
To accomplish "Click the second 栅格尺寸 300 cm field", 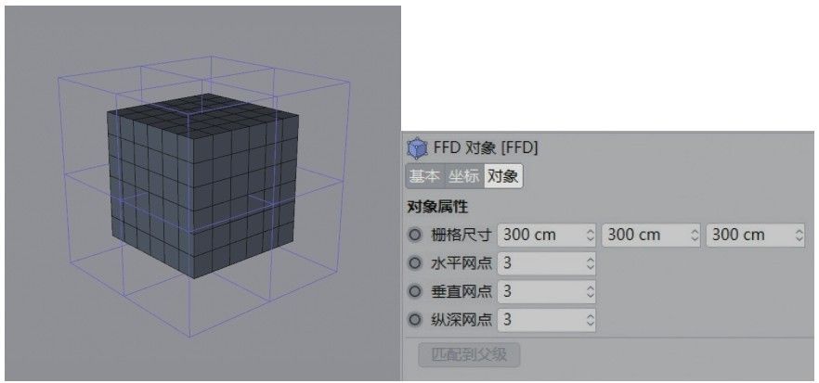I will tap(651, 236).
